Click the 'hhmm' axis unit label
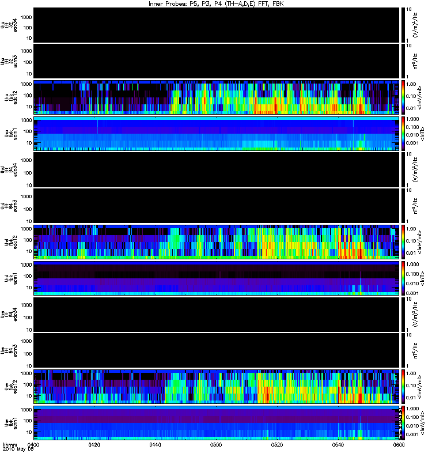This screenshot has width=432, height=461. click(x=10, y=444)
